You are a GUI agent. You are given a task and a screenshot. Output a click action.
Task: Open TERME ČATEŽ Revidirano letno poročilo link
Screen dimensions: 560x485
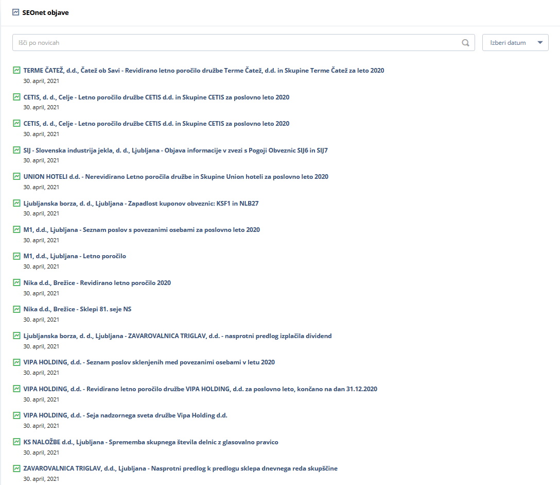204,71
